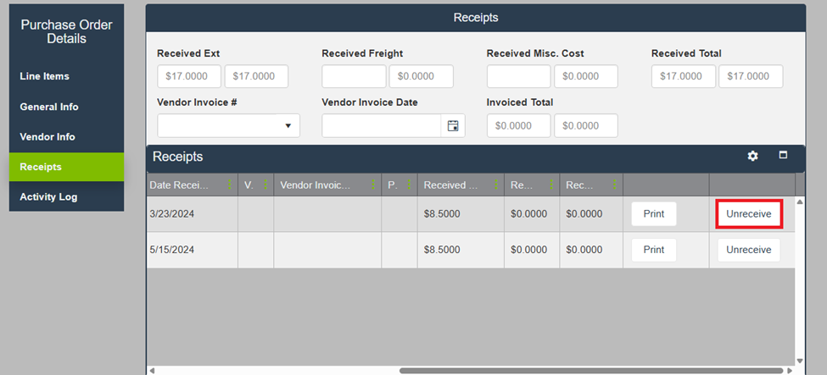The width and height of the screenshot is (827, 375).
Task: Switch to Vendor Info section
Action: pyautogui.click(x=47, y=137)
